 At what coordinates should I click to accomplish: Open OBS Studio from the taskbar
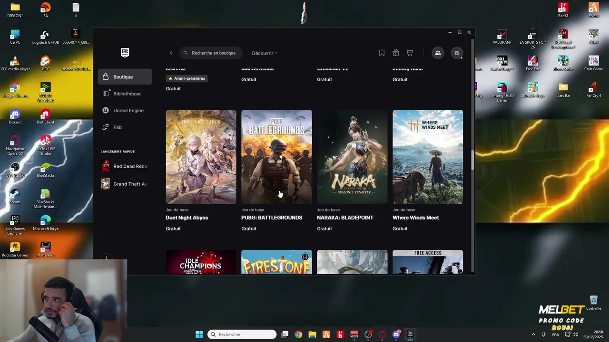pyautogui.click(x=368, y=334)
